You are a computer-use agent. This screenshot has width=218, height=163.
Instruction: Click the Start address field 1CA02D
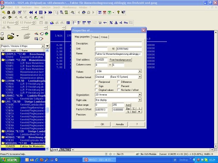(101, 60)
